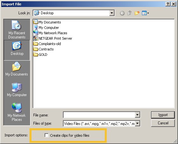Go to My Computer in the places bar
The width and height of the screenshot is (178, 144).
pyautogui.click(x=17, y=89)
